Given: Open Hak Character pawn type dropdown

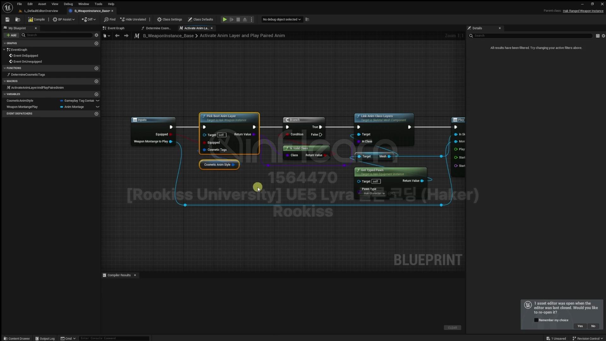Looking at the screenshot, I should pyautogui.click(x=374, y=194).
